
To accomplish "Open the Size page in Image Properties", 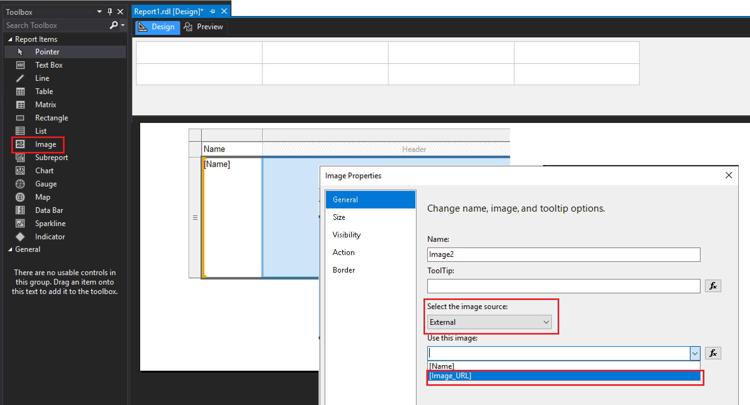I will tap(339, 217).
